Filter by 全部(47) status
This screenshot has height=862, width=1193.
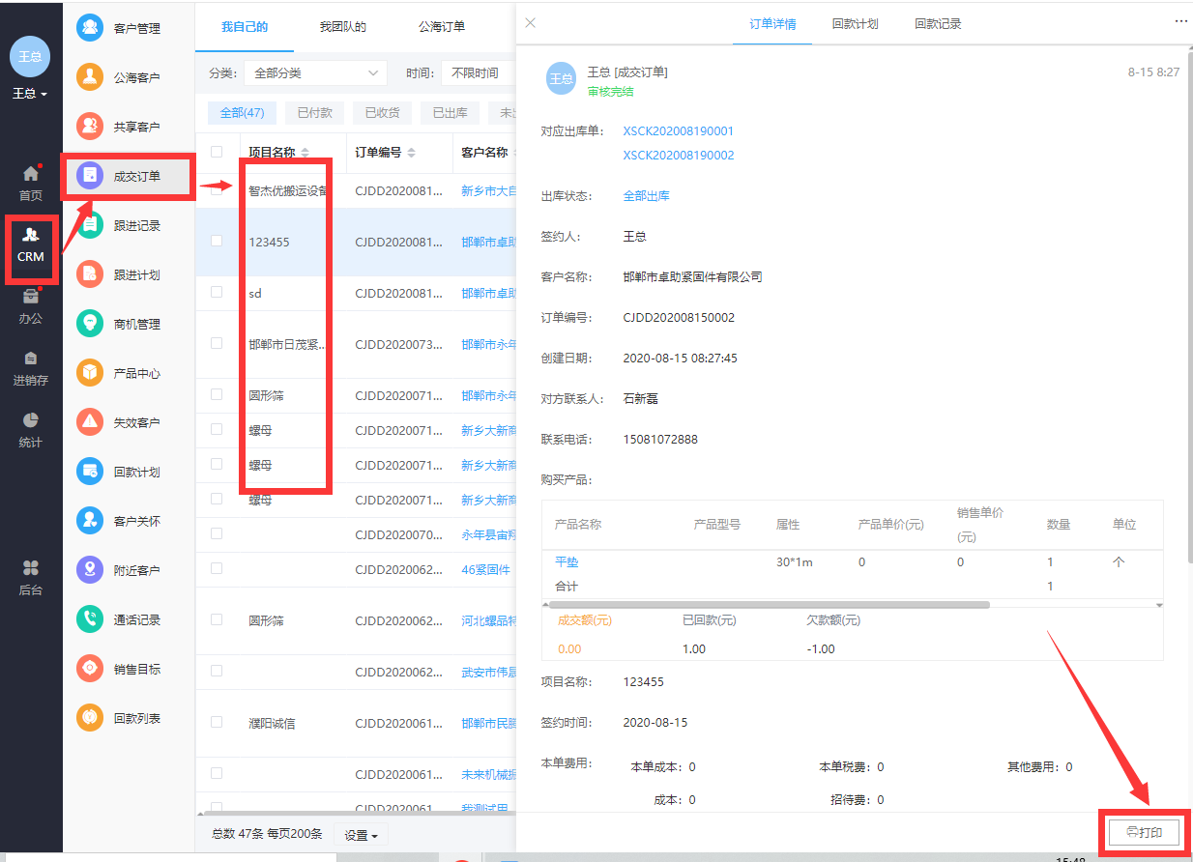(242, 113)
